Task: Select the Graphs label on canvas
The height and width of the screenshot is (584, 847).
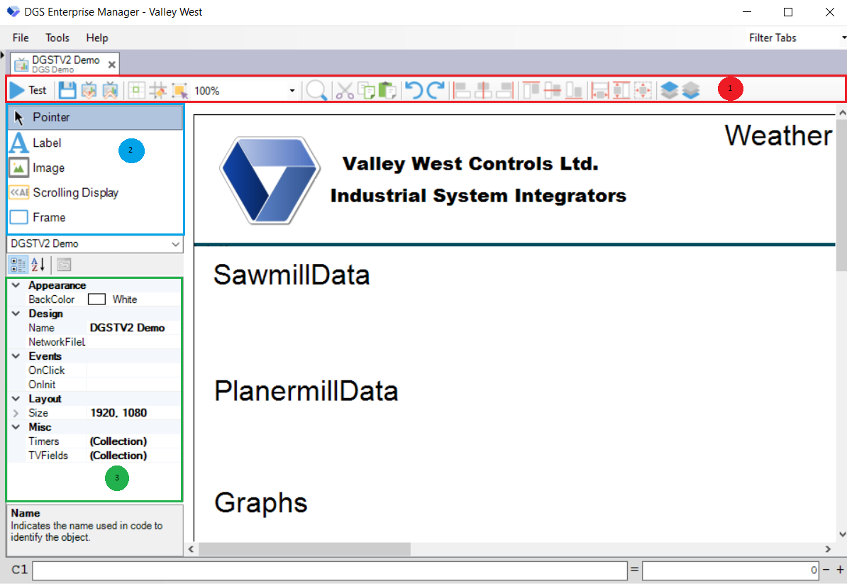Action: [261, 503]
